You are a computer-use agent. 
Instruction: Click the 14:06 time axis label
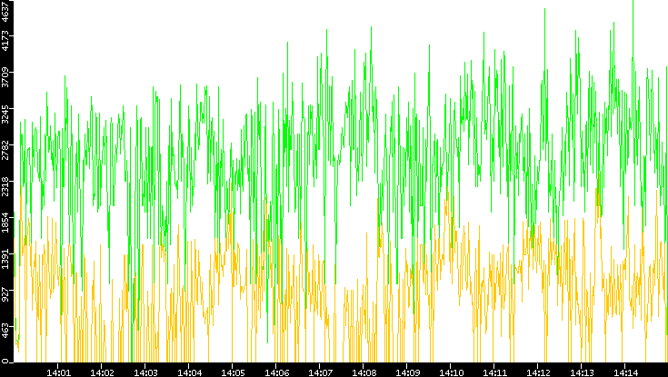coord(276,372)
